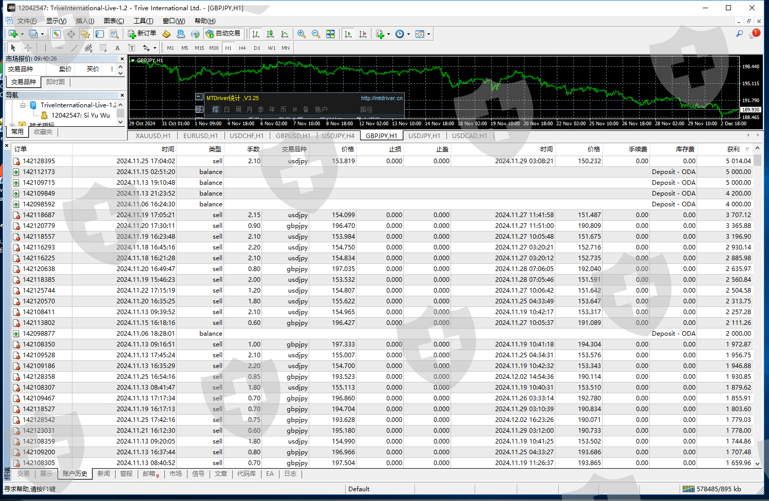Viewport: 769px width, 501px height.
Task: Open the indicators list dropdown arrow
Action: click(388, 34)
